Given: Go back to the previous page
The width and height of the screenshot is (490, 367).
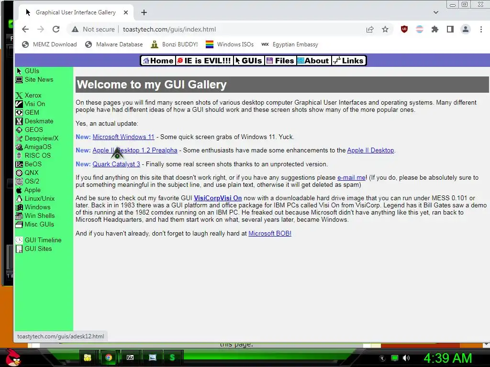Looking at the screenshot, I should [x=25, y=29].
